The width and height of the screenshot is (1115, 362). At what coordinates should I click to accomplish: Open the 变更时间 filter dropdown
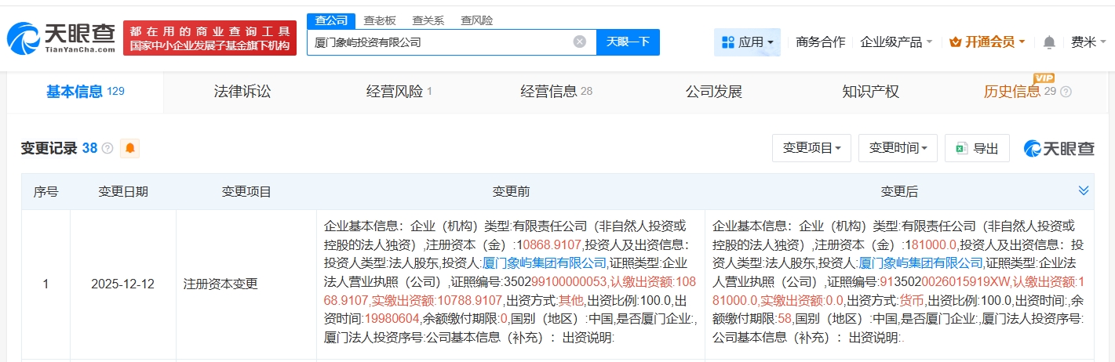898,148
